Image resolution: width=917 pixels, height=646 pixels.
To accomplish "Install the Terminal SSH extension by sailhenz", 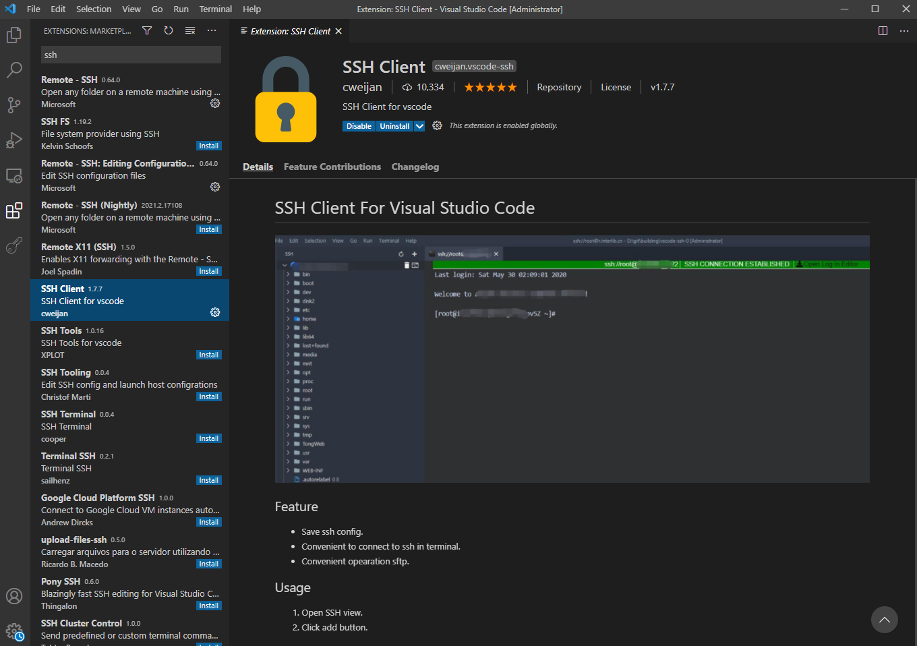I will tap(209, 480).
